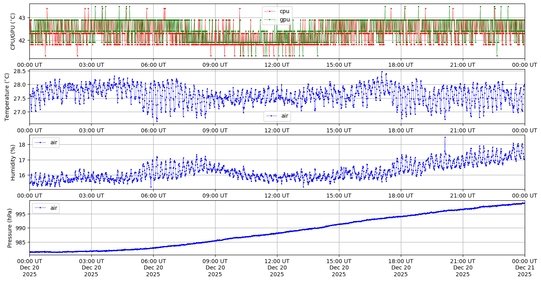Click the red cpu line sample in legend
Screen dimensions: 541x281
[x=270, y=12]
